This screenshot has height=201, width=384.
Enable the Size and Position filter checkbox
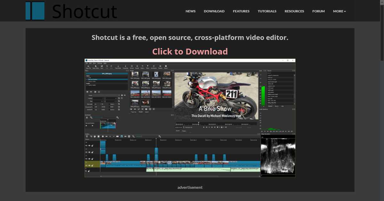click(87, 80)
